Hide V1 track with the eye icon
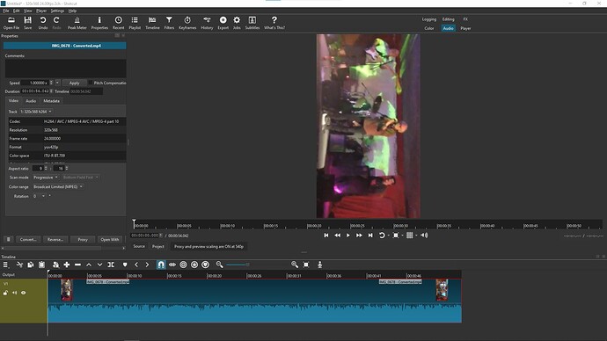The image size is (607, 341). [24, 293]
